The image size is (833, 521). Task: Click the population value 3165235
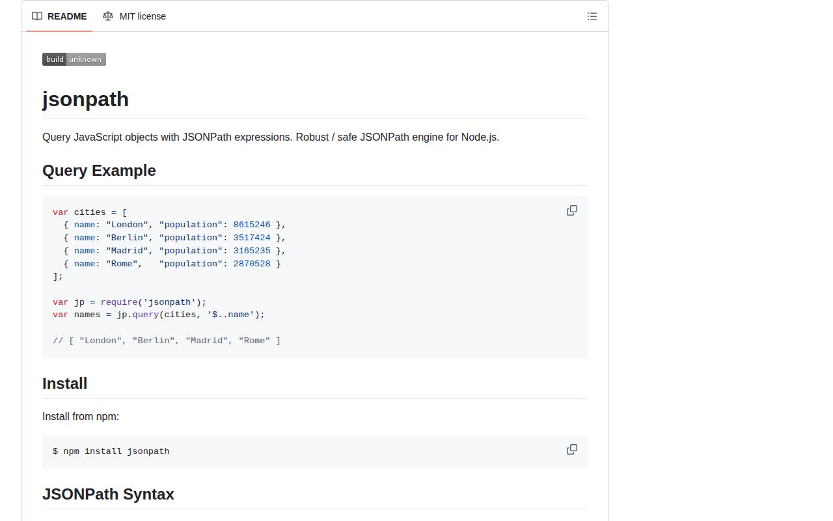pyautogui.click(x=252, y=251)
